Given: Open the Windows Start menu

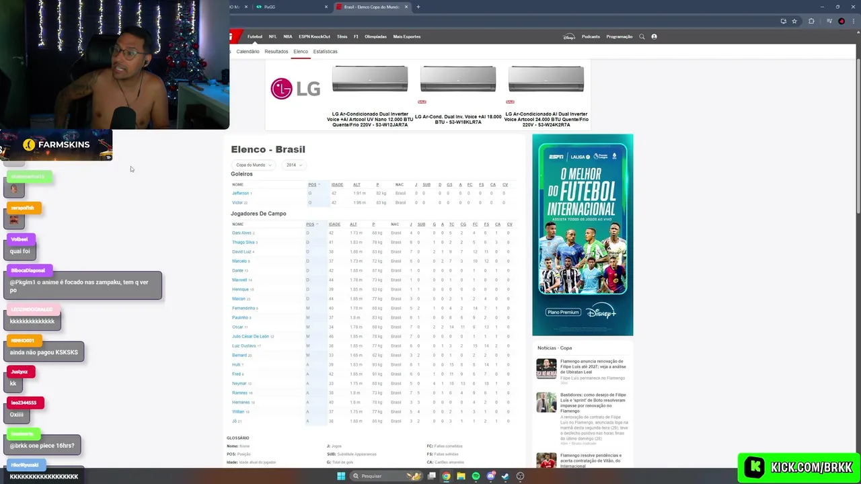Looking at the screenshot, I should [x=341, y=476].
